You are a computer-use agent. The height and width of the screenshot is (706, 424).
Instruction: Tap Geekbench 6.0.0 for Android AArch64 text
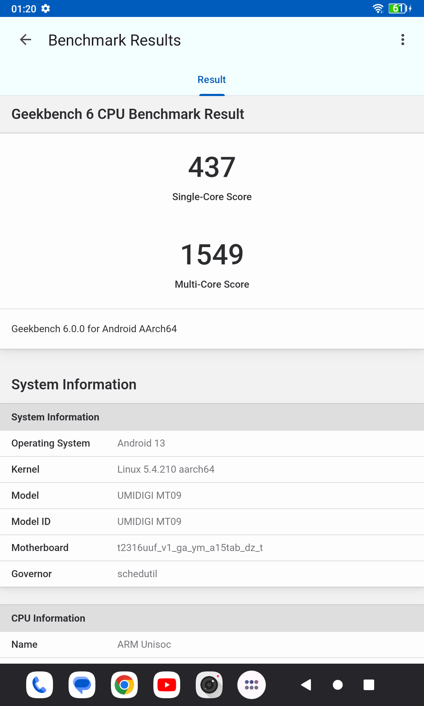94,329
